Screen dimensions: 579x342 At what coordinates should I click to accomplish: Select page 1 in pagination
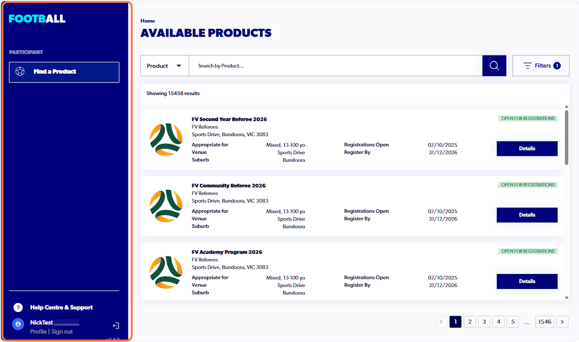pos(455,322)
